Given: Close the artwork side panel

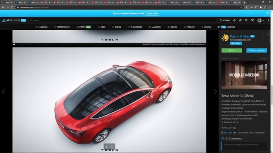Looking at the screenshot, I should (x=267, y=34).
